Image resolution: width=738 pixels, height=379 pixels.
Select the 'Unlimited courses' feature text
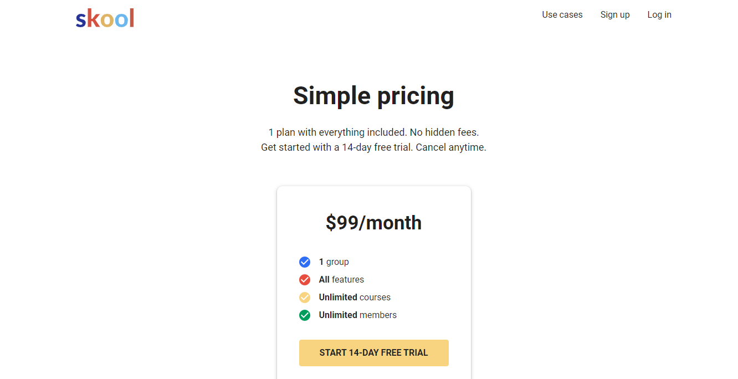(355, 298)
